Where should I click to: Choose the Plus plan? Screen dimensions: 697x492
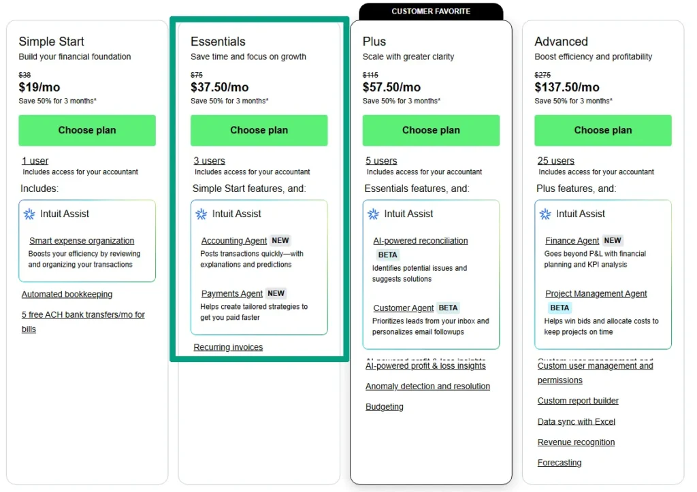tap(431, 130)
